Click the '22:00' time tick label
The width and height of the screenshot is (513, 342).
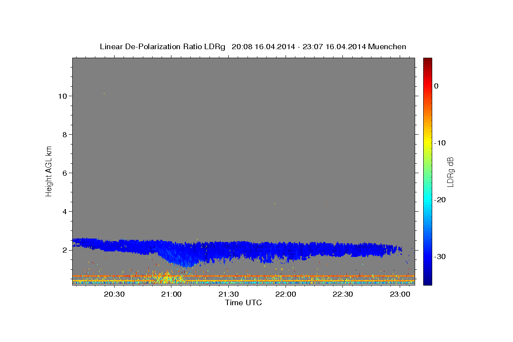click(x=286, y=294)
